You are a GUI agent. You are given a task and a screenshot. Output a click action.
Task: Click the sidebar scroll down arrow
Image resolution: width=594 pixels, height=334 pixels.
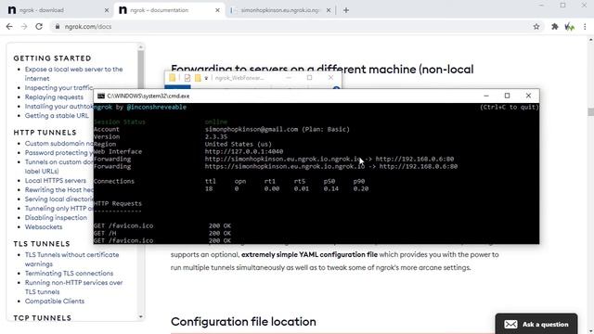click(x=140, y=316)
